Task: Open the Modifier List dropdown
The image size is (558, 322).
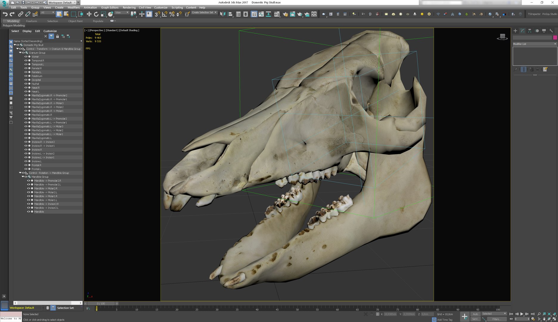Action: [x=535, y=44]
